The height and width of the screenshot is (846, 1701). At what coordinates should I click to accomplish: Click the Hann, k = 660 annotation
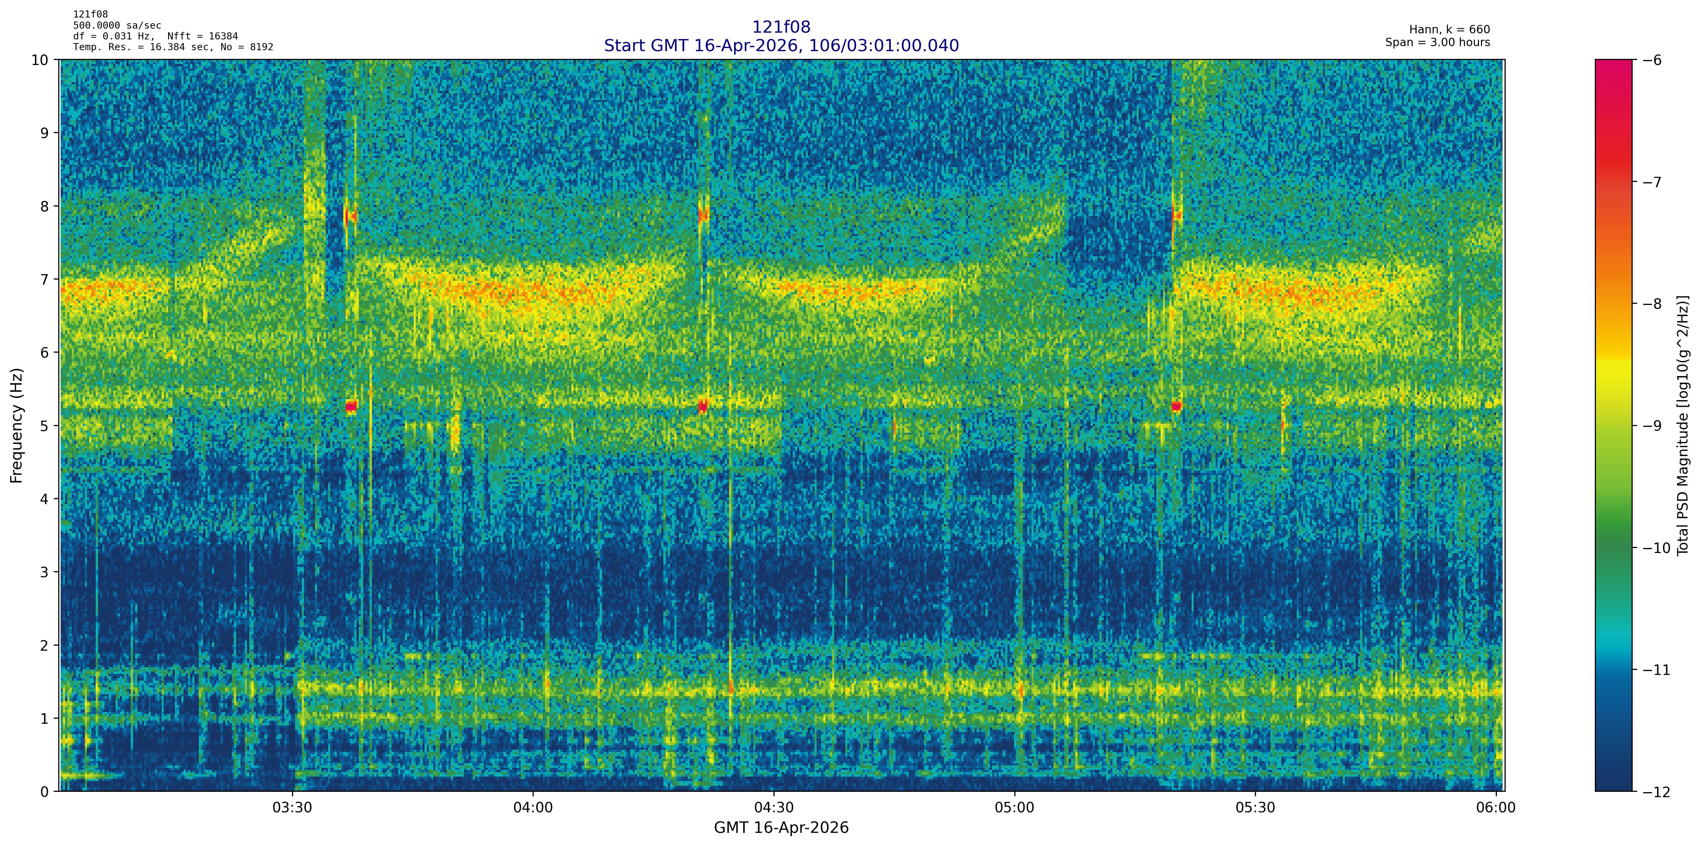click(1449, 30)
